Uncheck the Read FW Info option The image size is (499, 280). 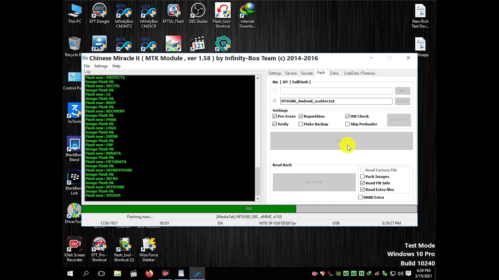363,183
